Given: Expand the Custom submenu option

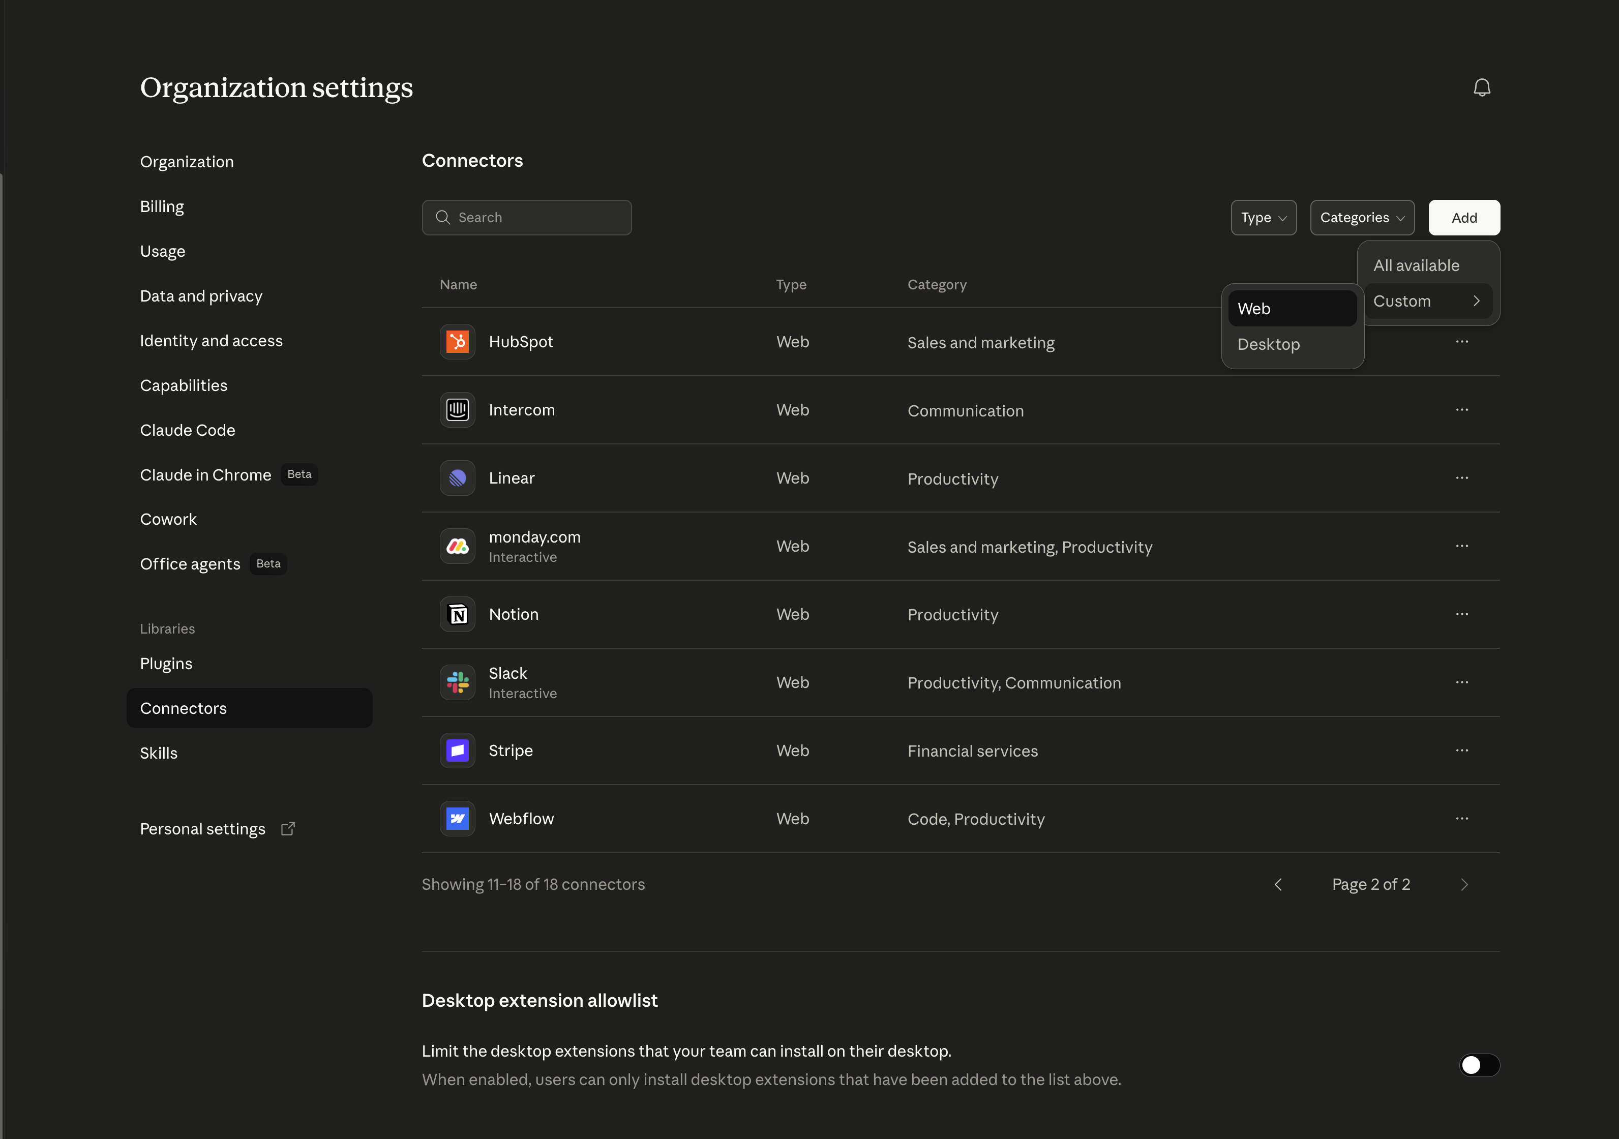Looking at the screenshot, I should point(1427,301).
